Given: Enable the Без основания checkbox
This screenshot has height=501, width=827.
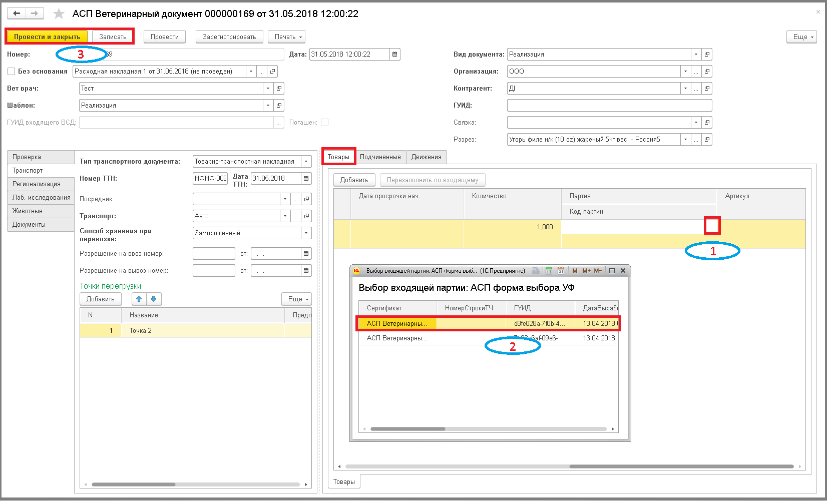Looking at the screenshot, I should (11, 71).
